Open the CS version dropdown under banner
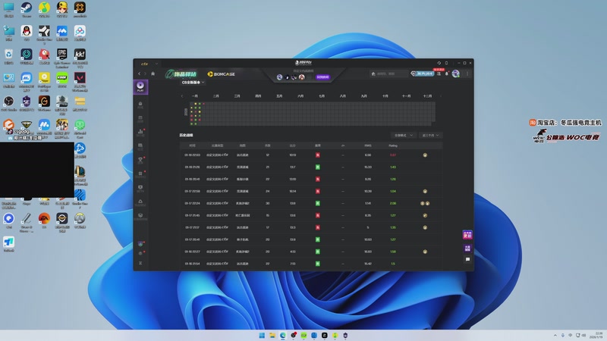 click(193, 83)
